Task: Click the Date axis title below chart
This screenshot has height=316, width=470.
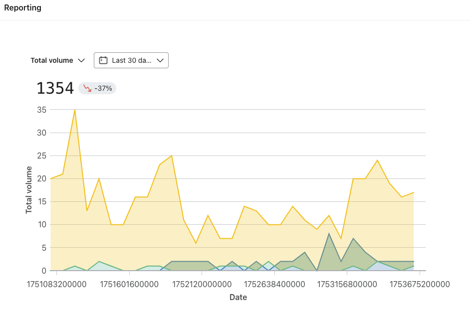Action: (x=238, y=298)
